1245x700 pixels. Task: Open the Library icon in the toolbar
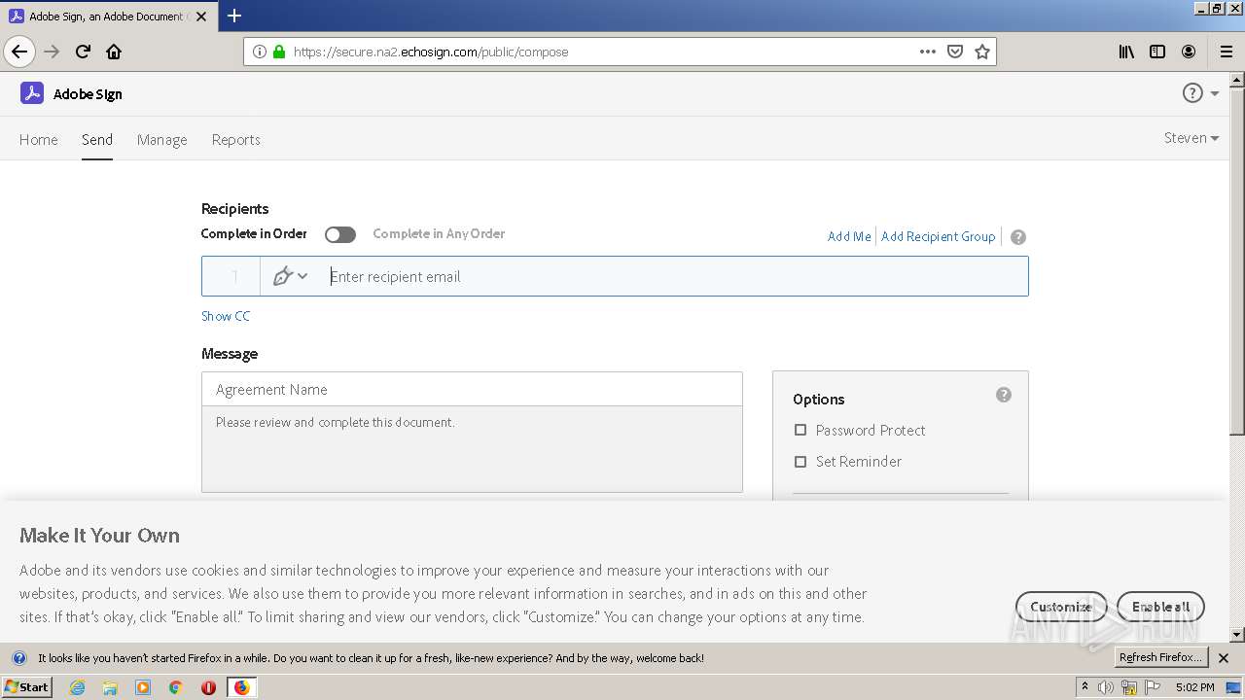point(1126,52)
